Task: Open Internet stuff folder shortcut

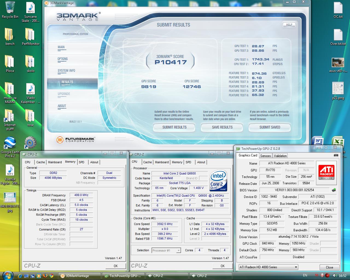Action: pos(10,120)
